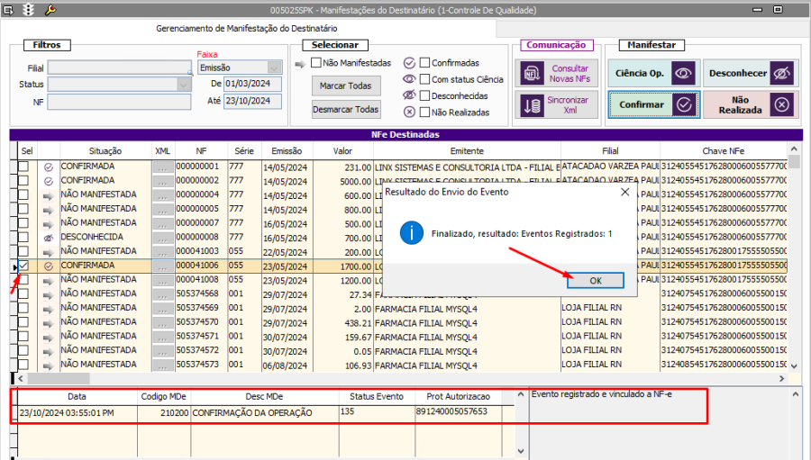
Task: Click the grid's vertical scrollbar
Action: pos(794,261)
